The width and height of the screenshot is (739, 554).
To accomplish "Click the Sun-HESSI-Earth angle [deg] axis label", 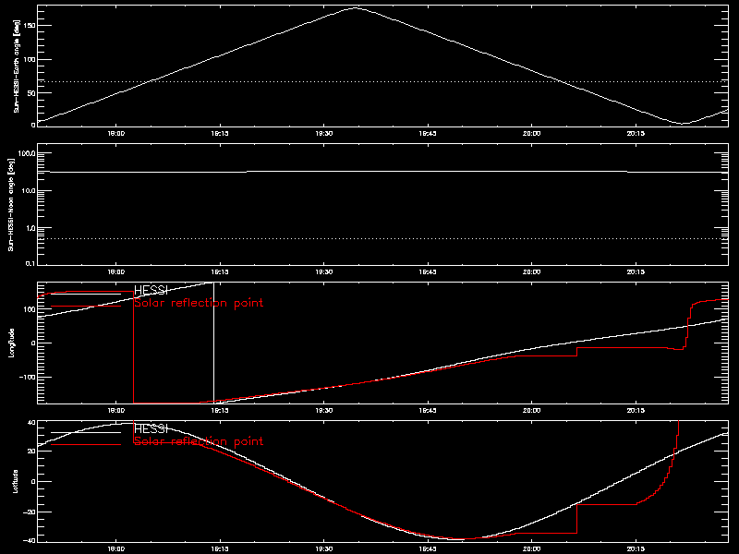I will click(17, 66).
